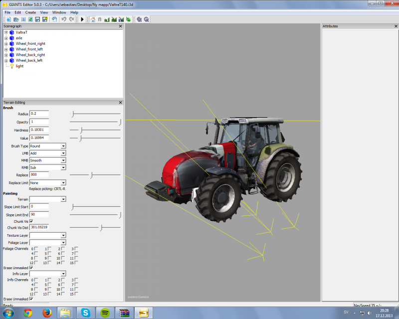The image size is (399, 319).
Task: Open the Info Layer dropdown
Action: point(63,274)
